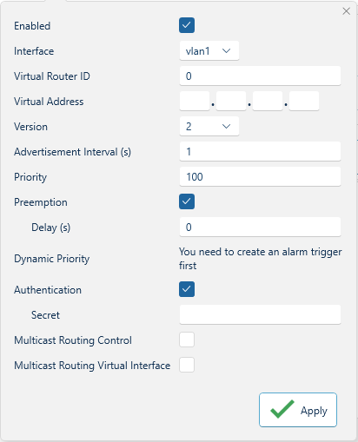Select the third Virtual Address octet box
This screenshot has width=358, height=442.
tap(268, 101)
